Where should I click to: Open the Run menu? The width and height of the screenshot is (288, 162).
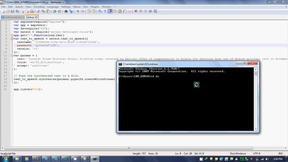pyautogui.click(x=85, y=7)
